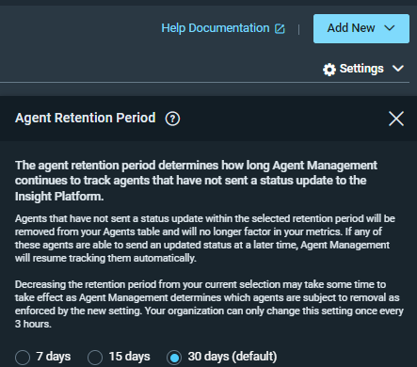Click the Settings gear icon
This screenshot has width=417, height=367.
[x=329, y=70]
